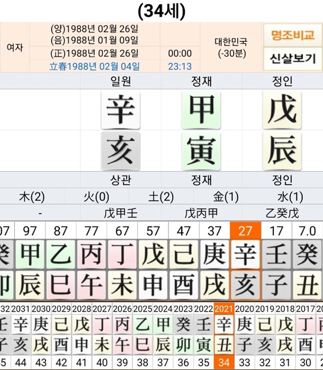323x370 pixels.
Task: Select the 庚 stem in age 37 daeun
Action: point(214,254)
